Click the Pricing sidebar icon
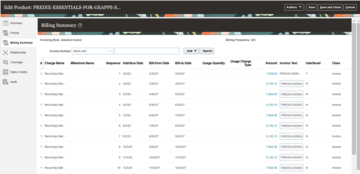This screenshot has width=360, height=174. tap(5, 33)
